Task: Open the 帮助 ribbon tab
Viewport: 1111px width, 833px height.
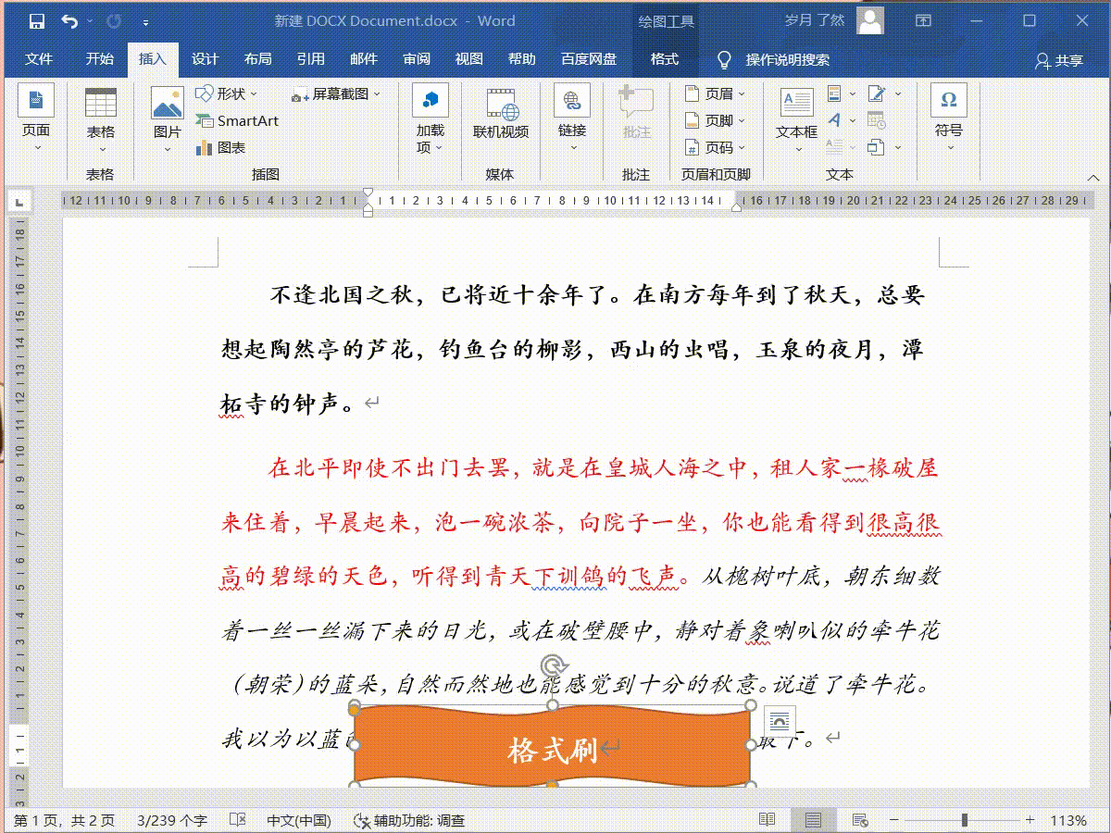Action: pyautogui.click(x=522, y=59)
